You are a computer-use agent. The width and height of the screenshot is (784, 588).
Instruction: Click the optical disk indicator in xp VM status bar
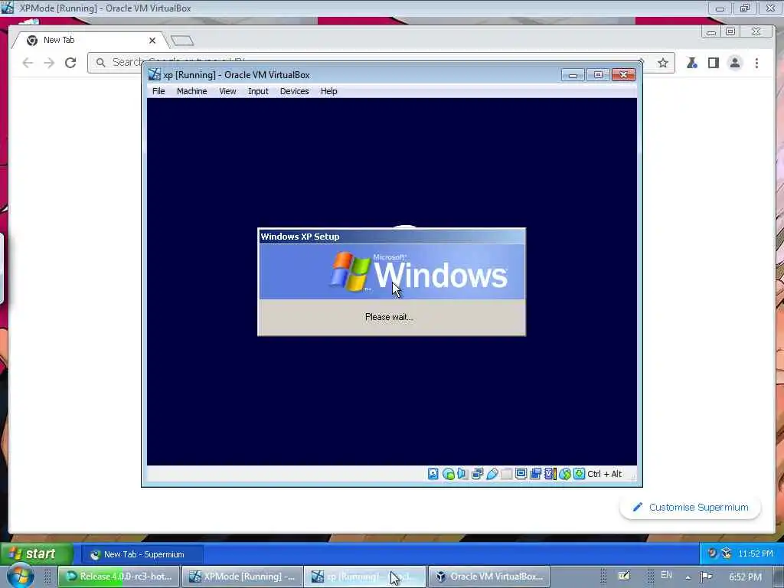(x=449, y=474)
